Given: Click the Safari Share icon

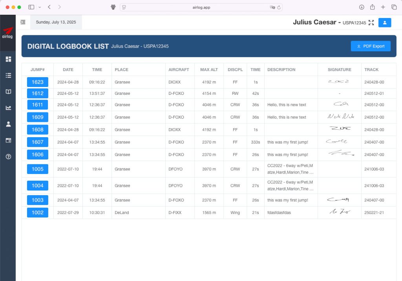Looking at the screenshot, I should (x=372, y=7).
